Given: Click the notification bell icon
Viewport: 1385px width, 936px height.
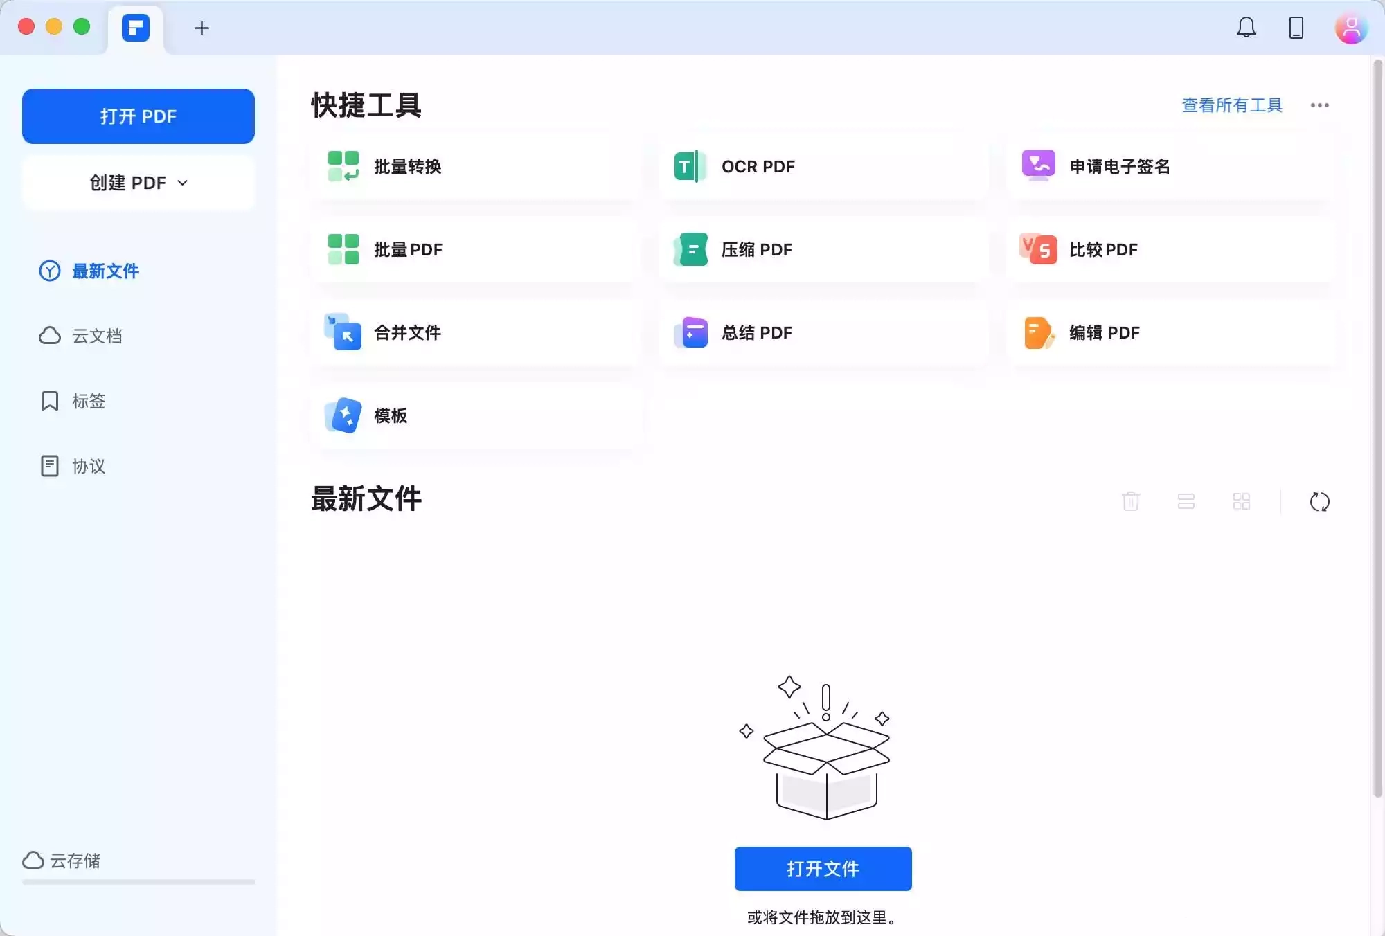Looking at the screenshot, I should 1246,28.
